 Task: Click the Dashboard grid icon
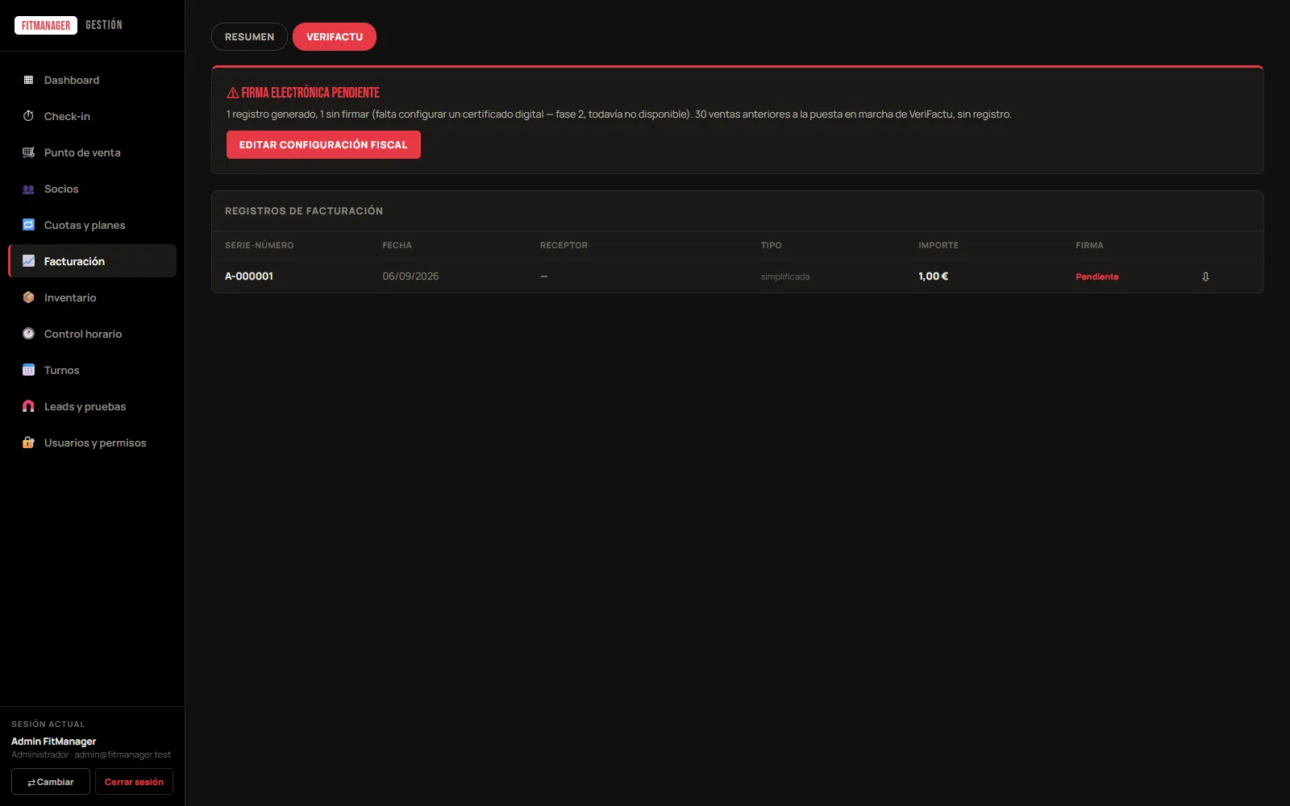(x=28, y=80)
